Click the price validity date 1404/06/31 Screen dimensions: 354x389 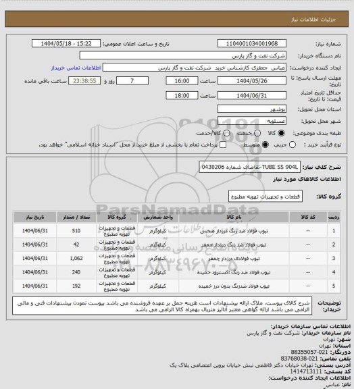click(252, 95)
